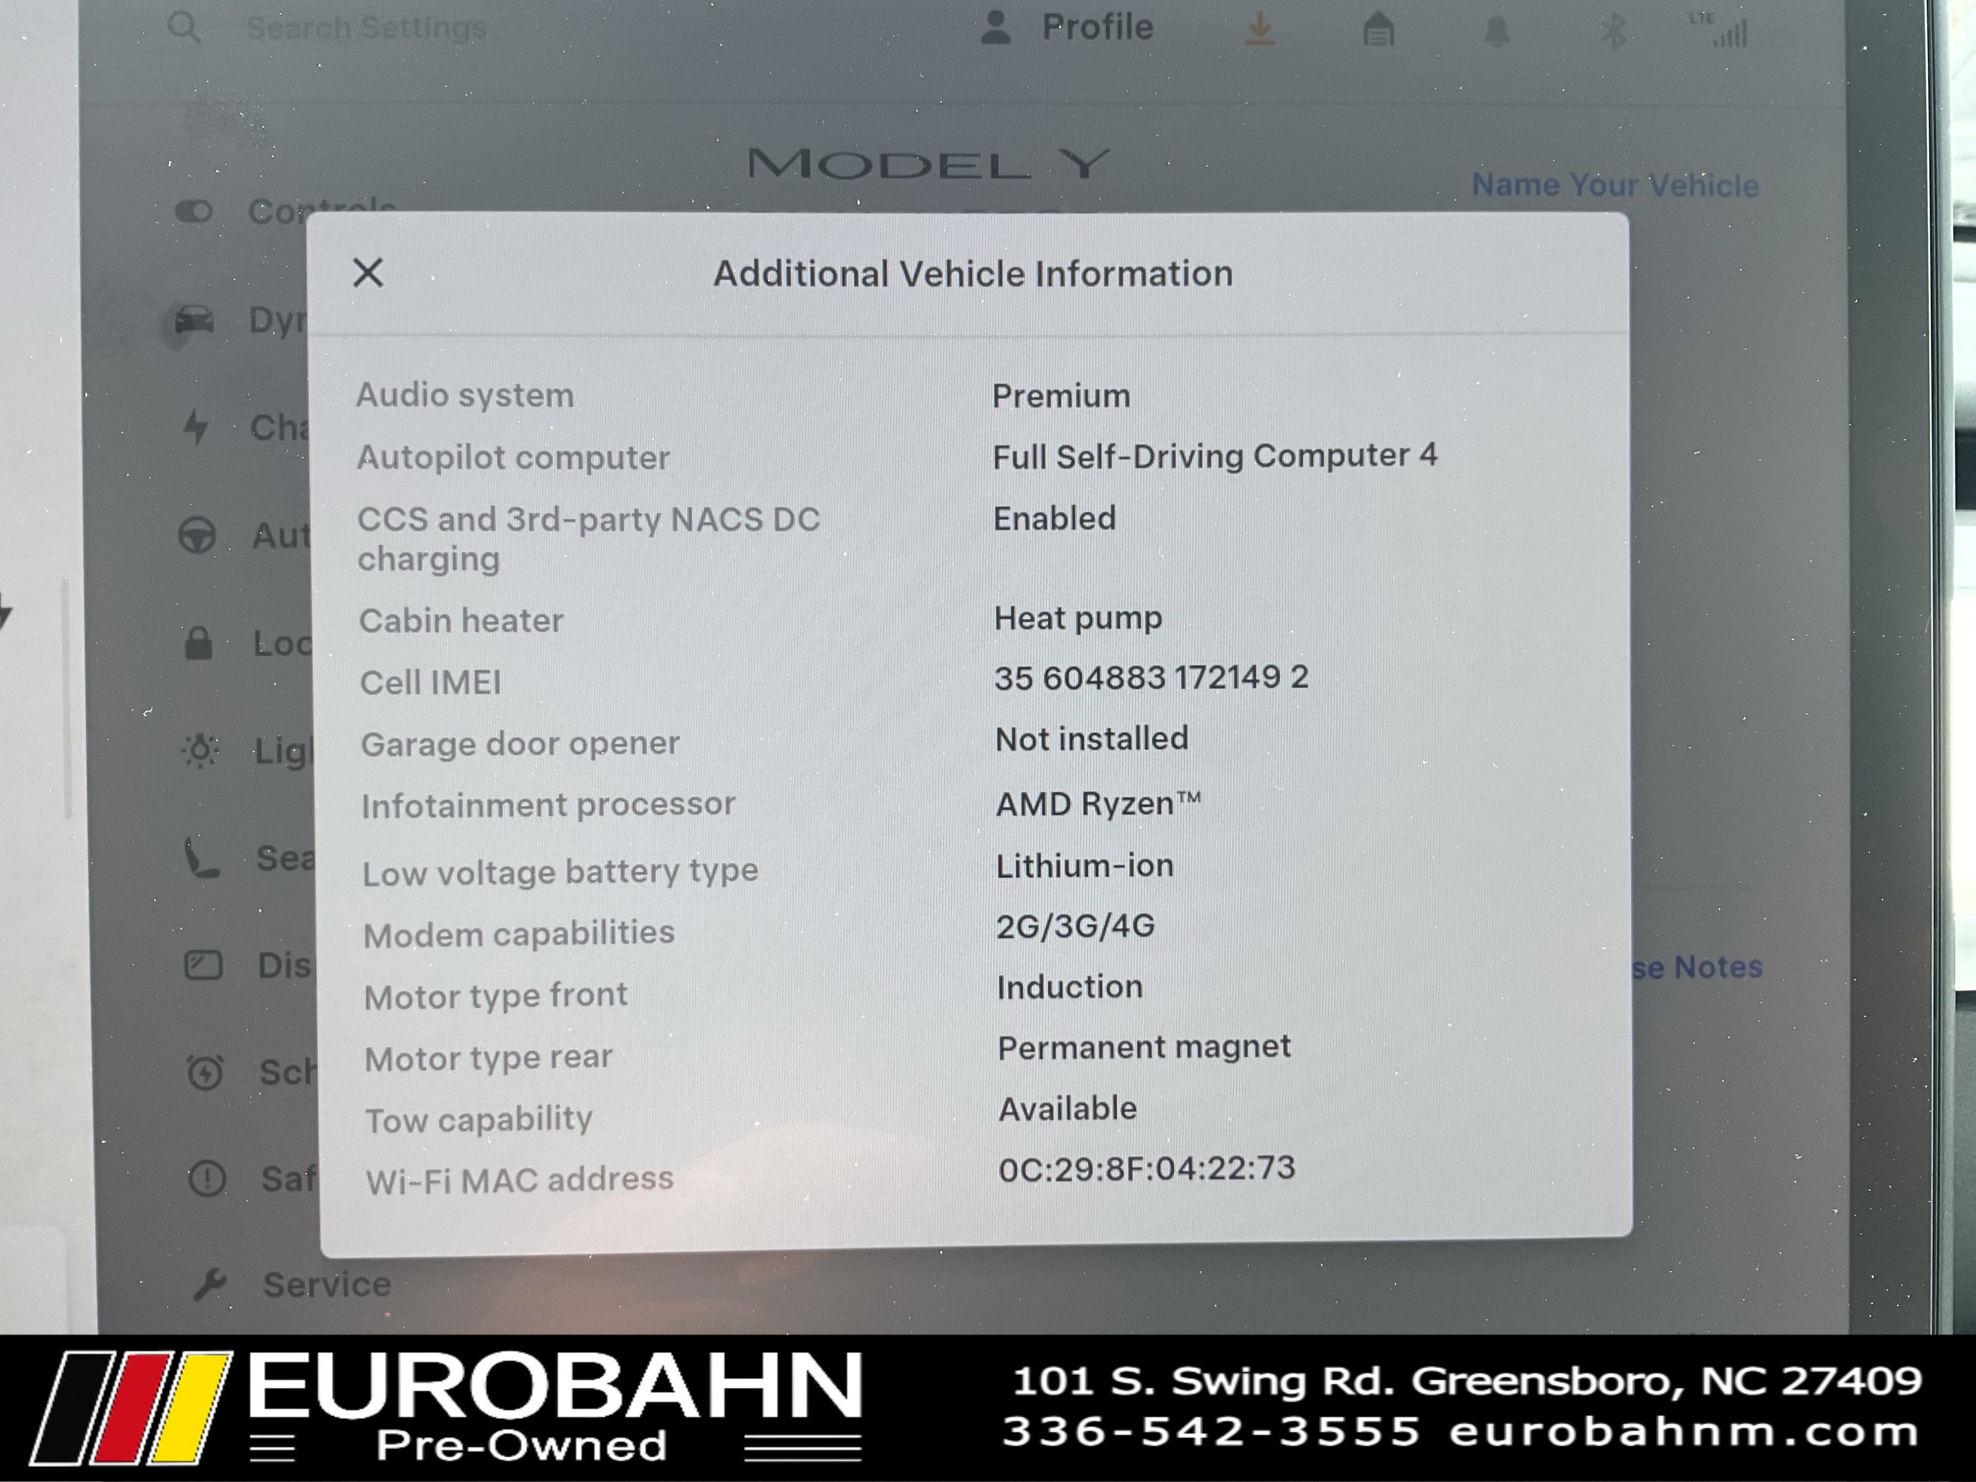Screen dimensions: 1976x1482
Task: Select Safety icon in sidebar
Action: coord(207,1178)
